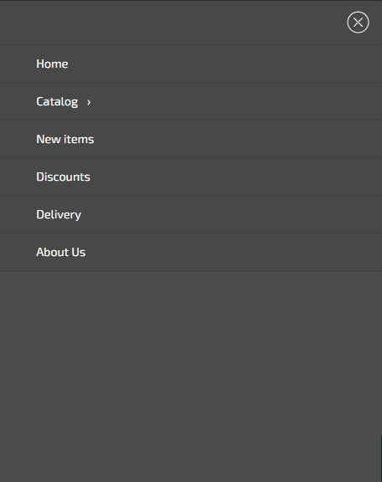Select the New items row
This screenshot has width=382, height=482.
pyautogui.click(x=191, y=139)
